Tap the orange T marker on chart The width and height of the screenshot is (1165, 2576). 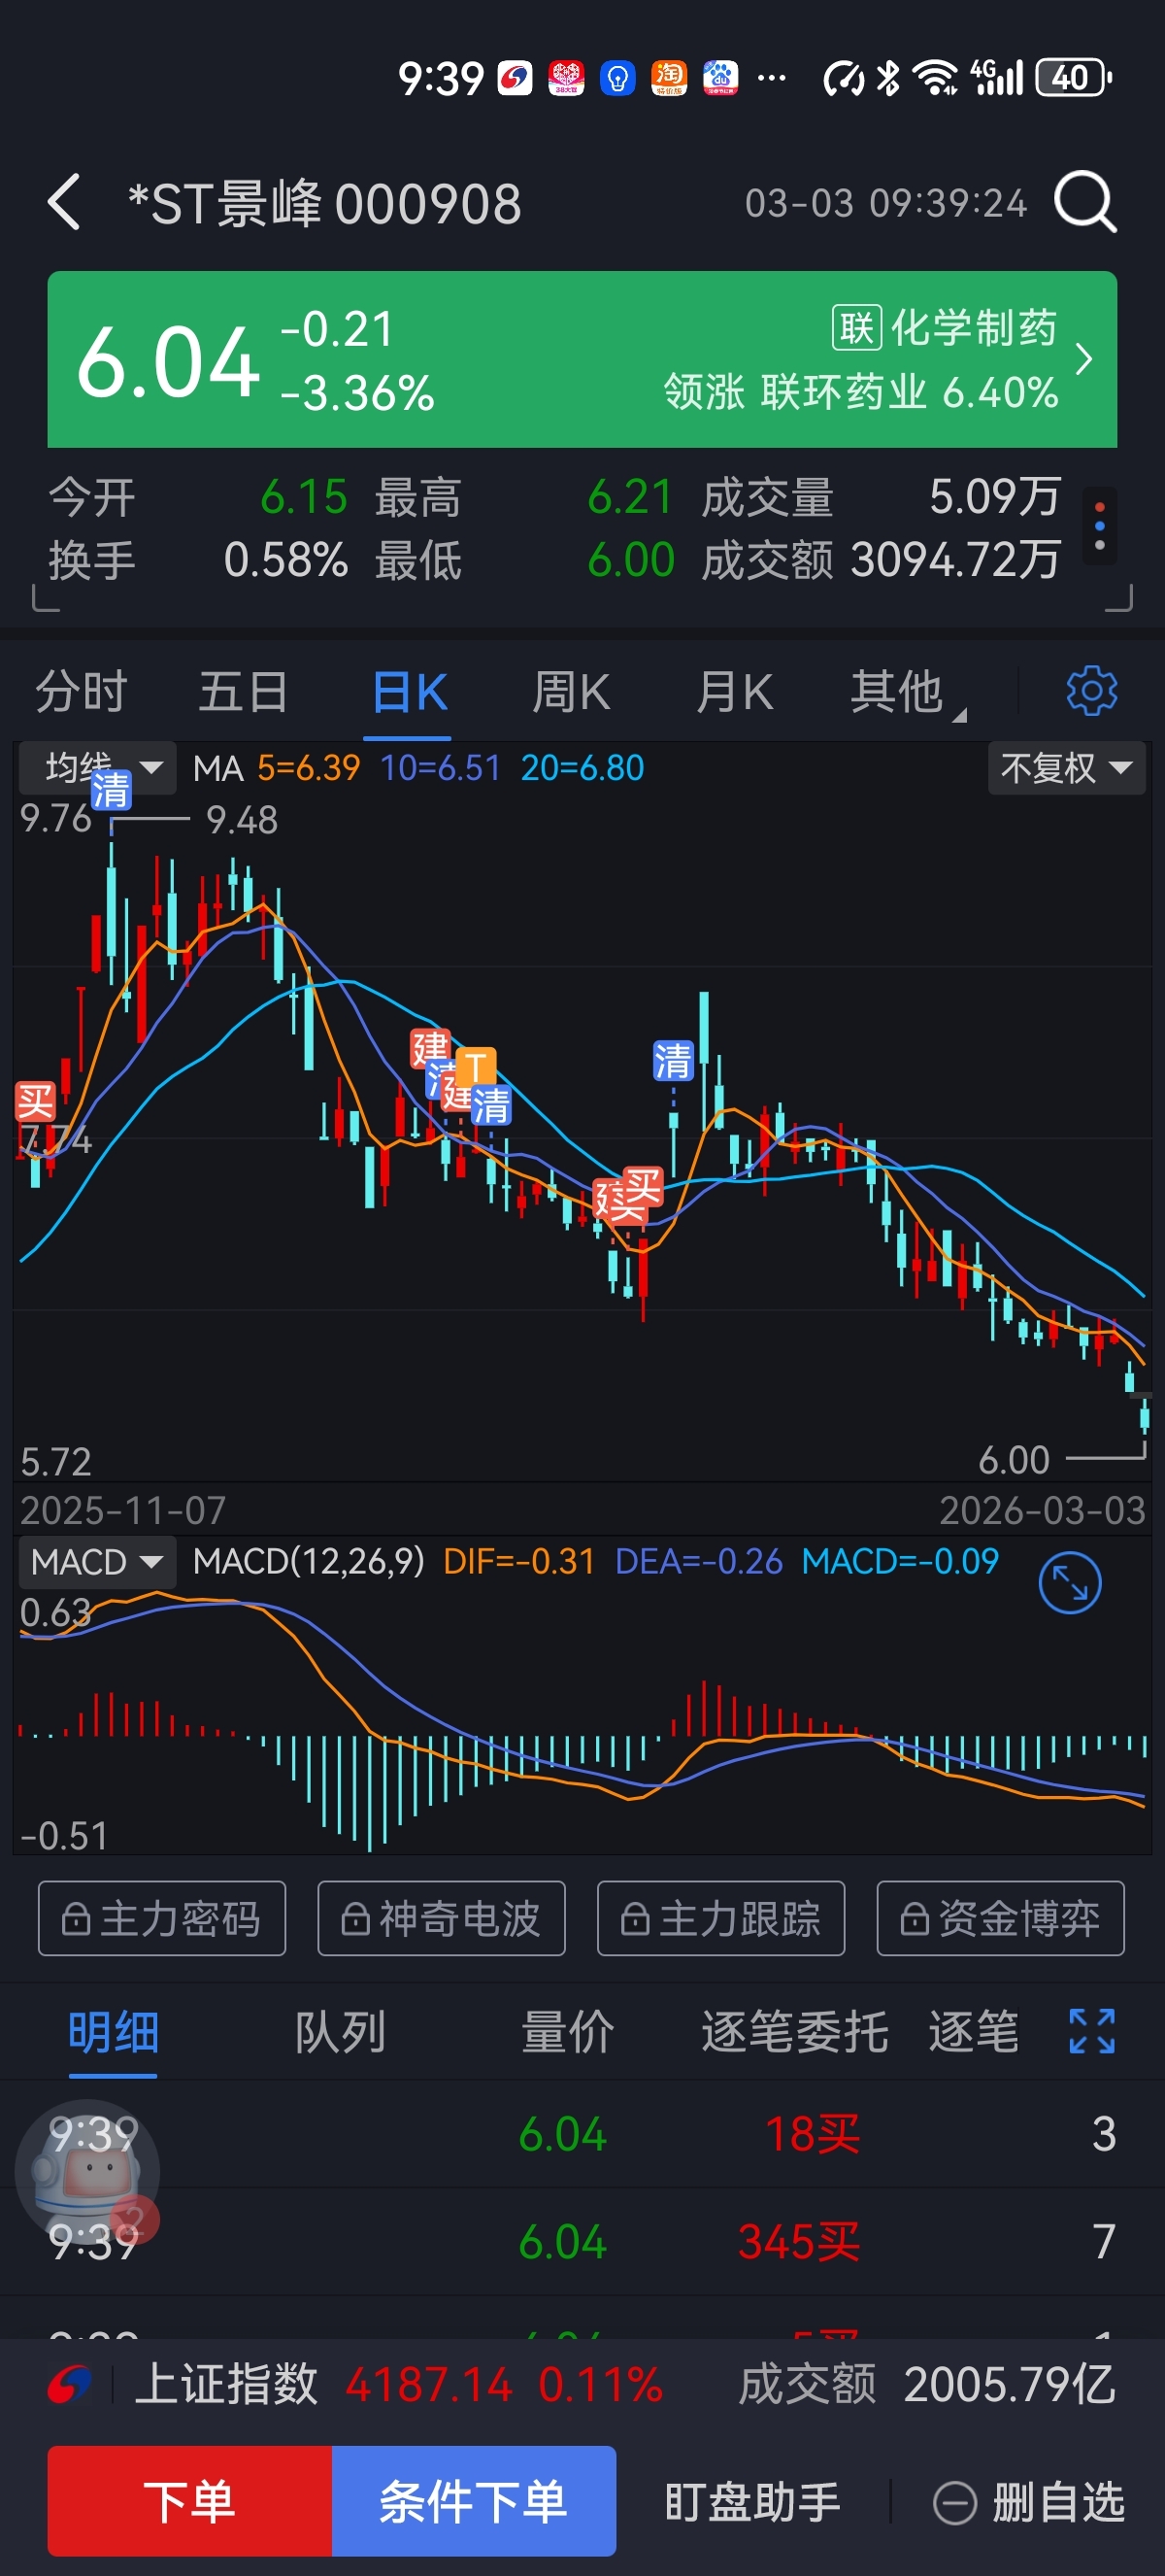coord(476,1066)
